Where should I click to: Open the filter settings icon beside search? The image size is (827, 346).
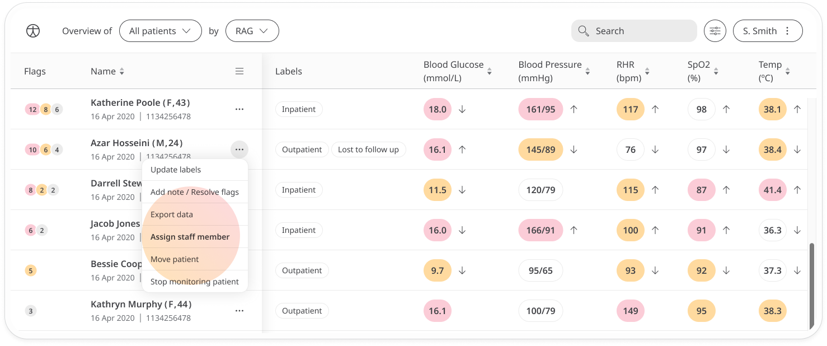(715, 31)
